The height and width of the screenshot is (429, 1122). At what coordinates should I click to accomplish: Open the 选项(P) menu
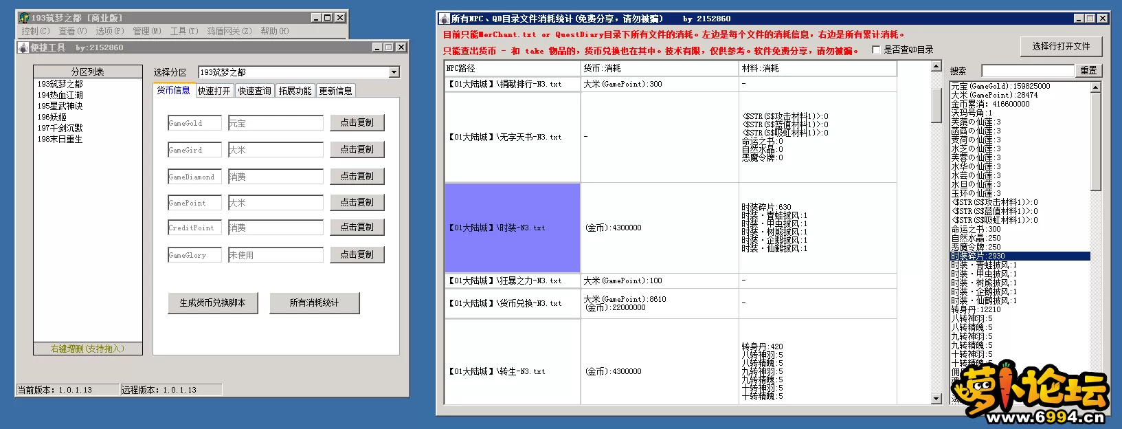(110, 31)
